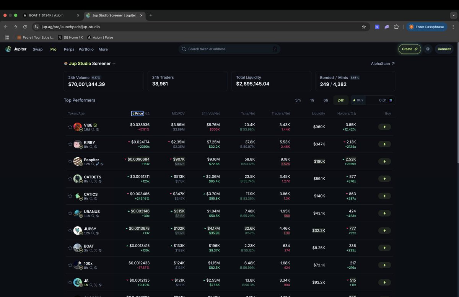
Task: Select the 24h timeframe
Action: [341, 100]
